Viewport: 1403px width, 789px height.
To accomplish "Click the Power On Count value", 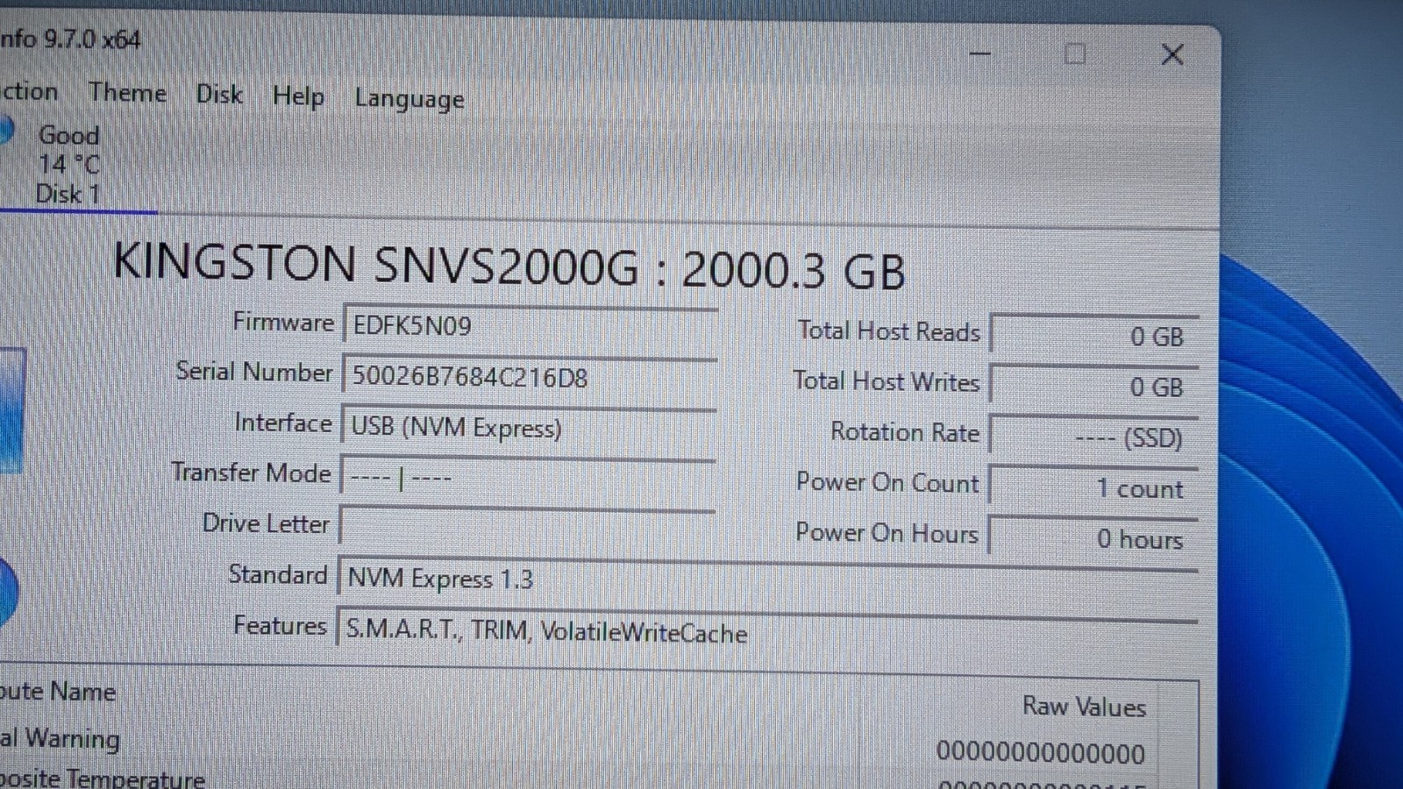I will [1094, 487].
